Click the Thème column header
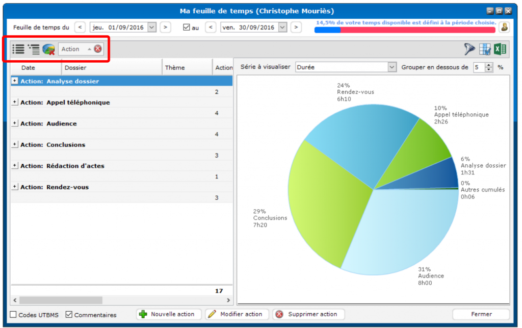The height and width of the screenshot is (328, 522). [187, 67]
